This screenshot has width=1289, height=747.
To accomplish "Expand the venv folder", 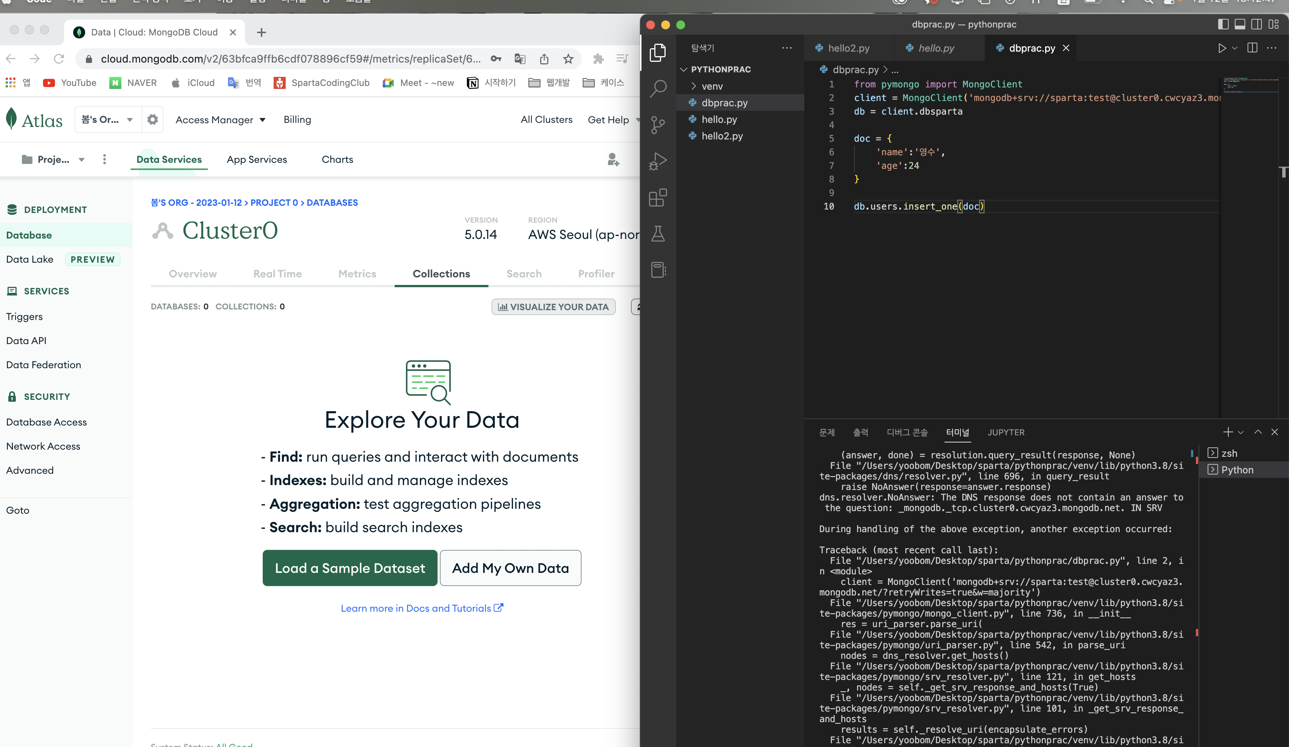I will (712, 86).
